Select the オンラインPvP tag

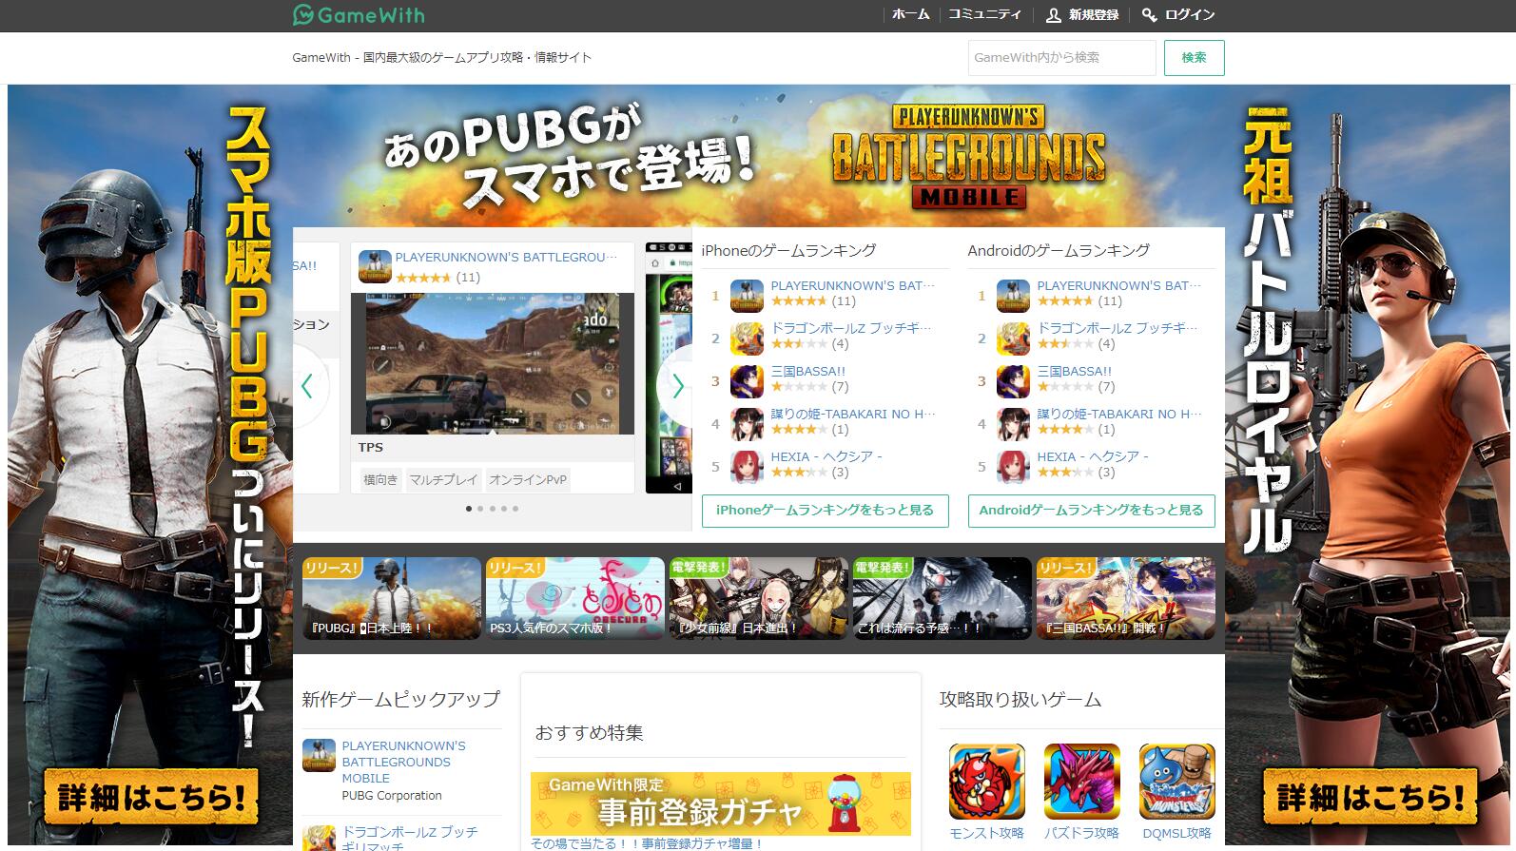click(528, 479)
